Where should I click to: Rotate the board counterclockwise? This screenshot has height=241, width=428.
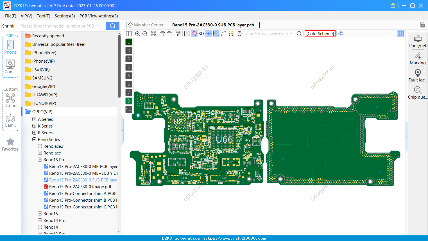point(162,34)
